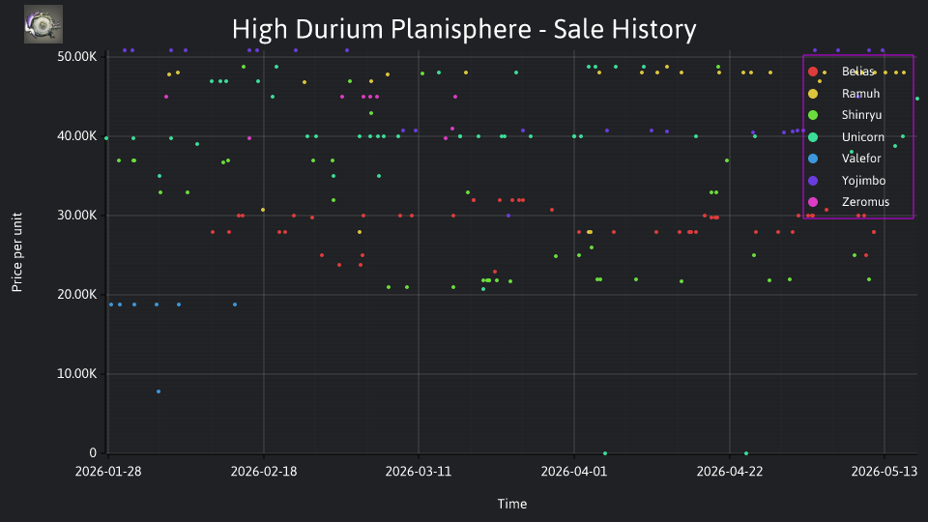This screenshot has height=522, width=928.
Task: Click the High Durium Planisphere item icon
Action: point(43,24)
